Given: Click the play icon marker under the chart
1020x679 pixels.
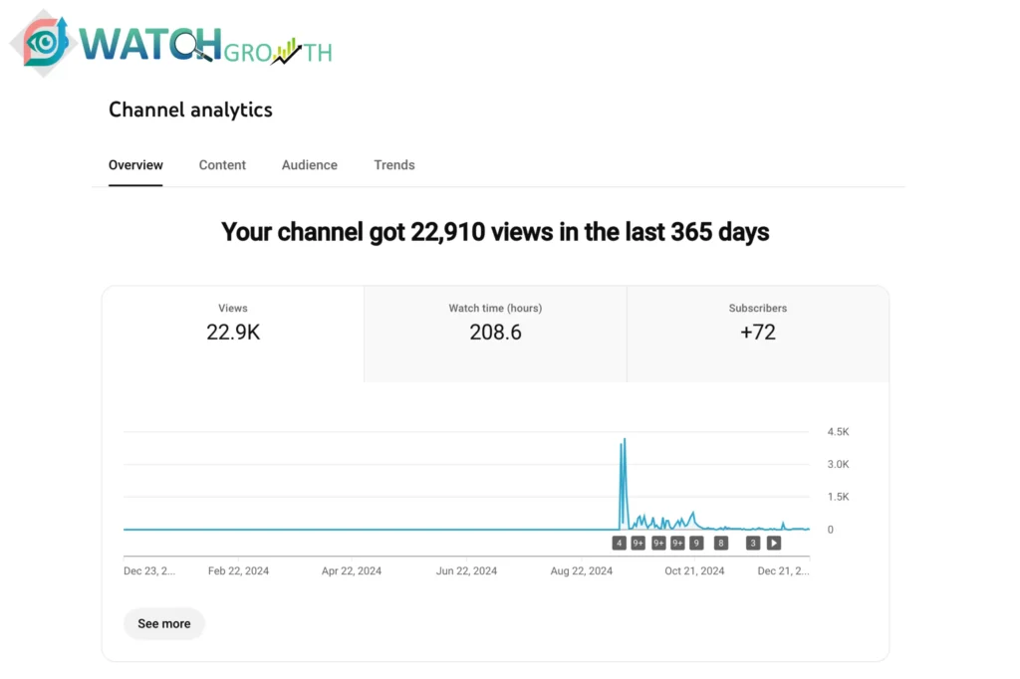Looking at the screenshot, I should click(773, 543).
